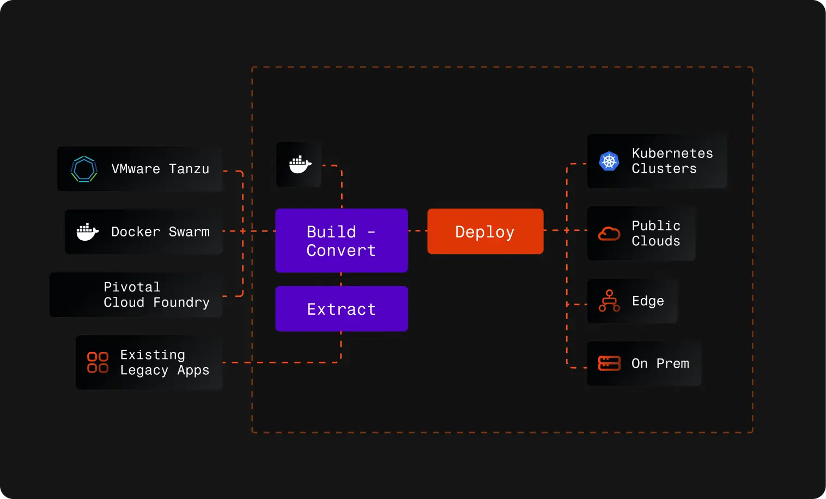Image resolution: width=826 pixels, height=499 pixels.
Task: Click the standalone Docker whale icon above Build
Action: pos(300,165)
